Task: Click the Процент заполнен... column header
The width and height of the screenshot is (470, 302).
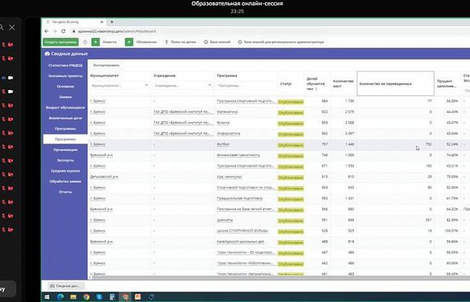Action: (x=446, y=83)
